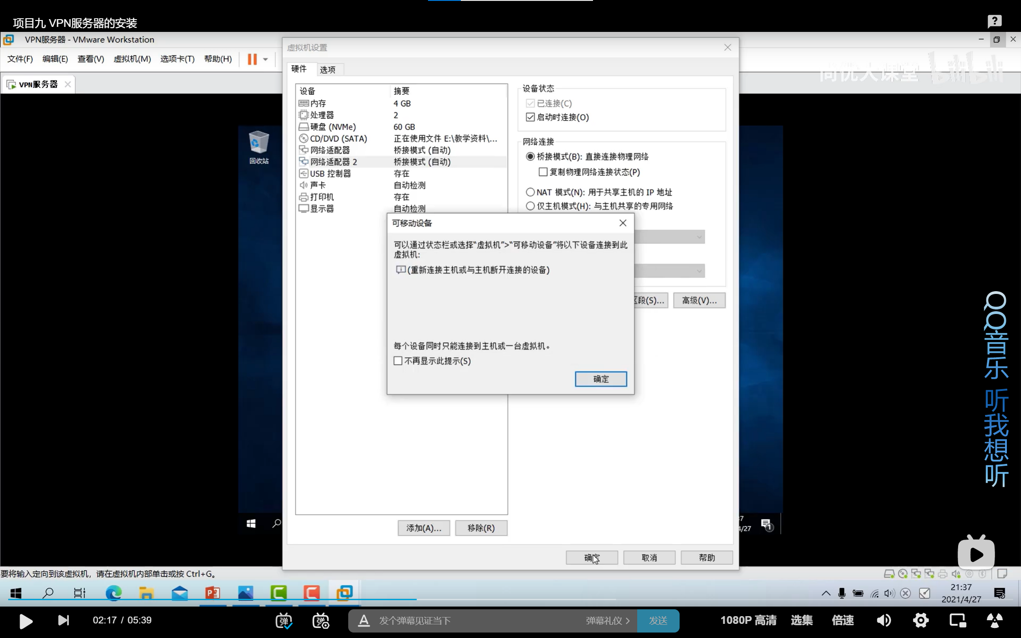This screenshot has width=1021, height=638.
Task: Select NAT mode radio button
Action: point(530,192)
